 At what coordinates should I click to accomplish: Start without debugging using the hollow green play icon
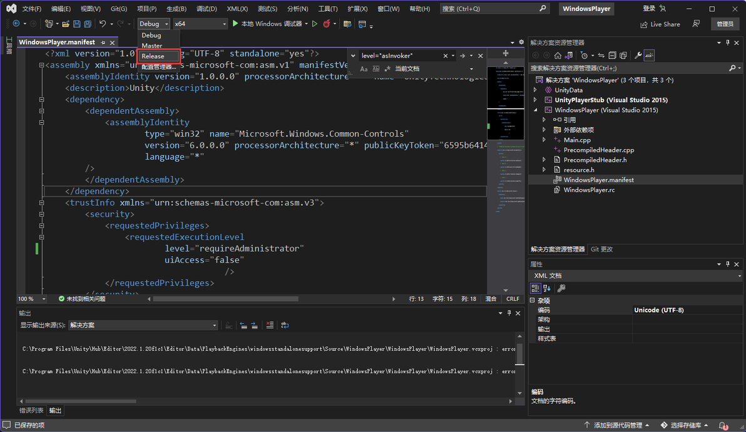[314, 24]
